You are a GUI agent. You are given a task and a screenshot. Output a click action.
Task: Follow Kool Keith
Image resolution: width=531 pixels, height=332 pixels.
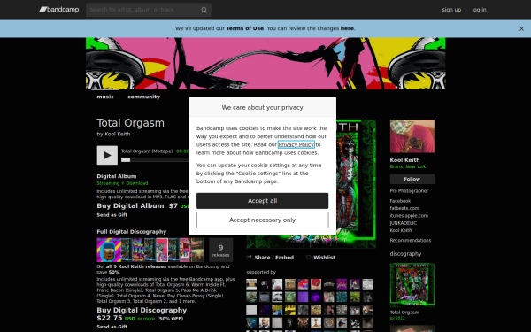(x=412, y=179)
